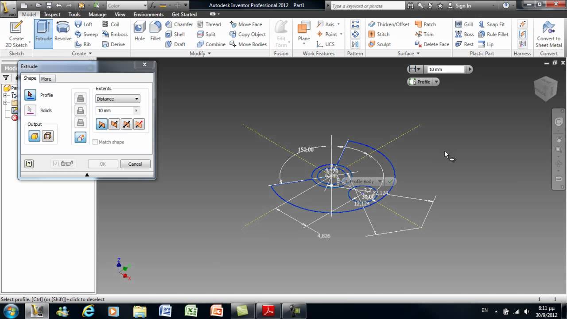Click Cancel in the Extrude dialog
Viewport: 567px width, 319px height.
pyautogui.click(x=135, y=164)
